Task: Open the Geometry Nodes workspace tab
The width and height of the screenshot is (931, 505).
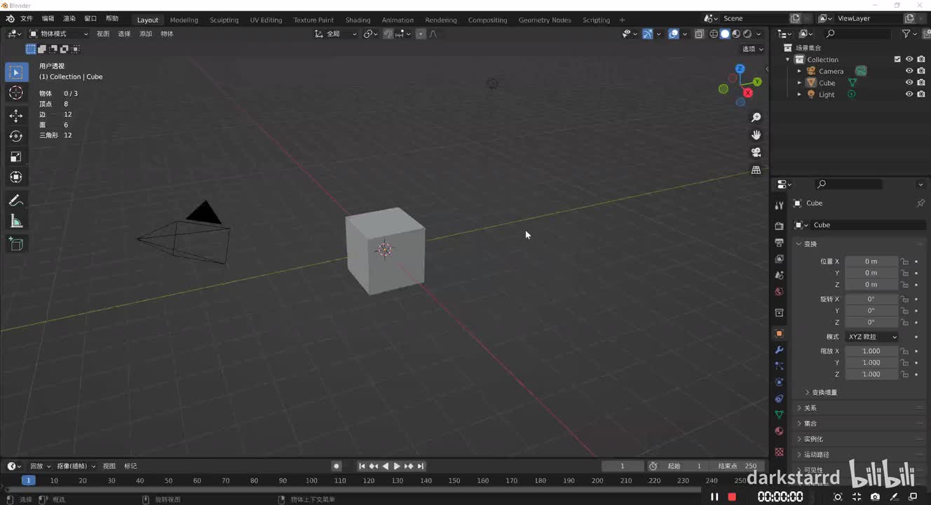Action: [x=545, y=20]
